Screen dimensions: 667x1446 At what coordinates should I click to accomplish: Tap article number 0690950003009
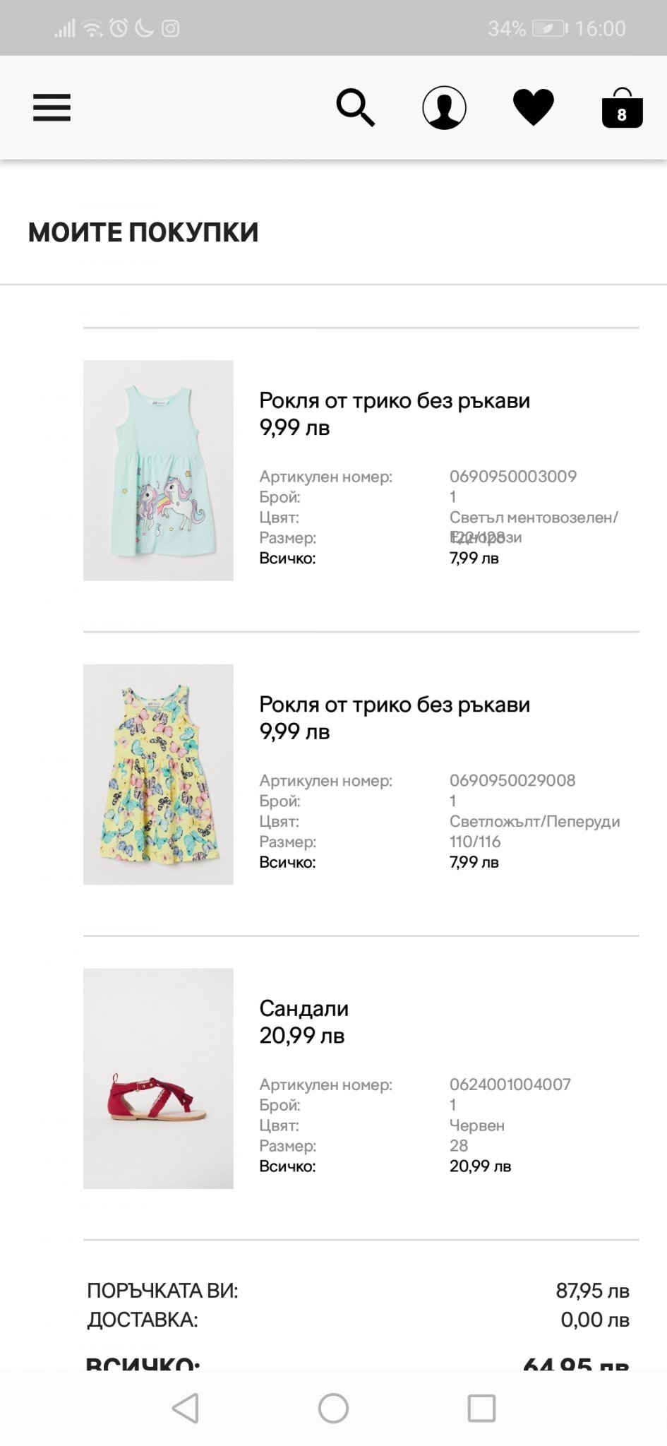point(513,477)
